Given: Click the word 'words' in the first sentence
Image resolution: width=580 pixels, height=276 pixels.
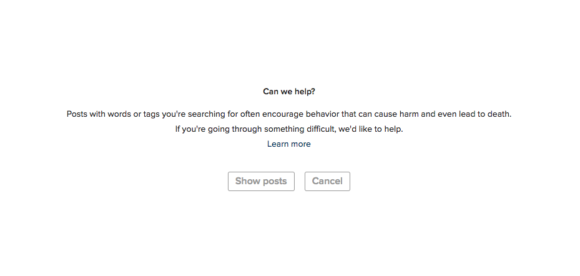Looking at the screenshot, I should click(x=119, y=114).
